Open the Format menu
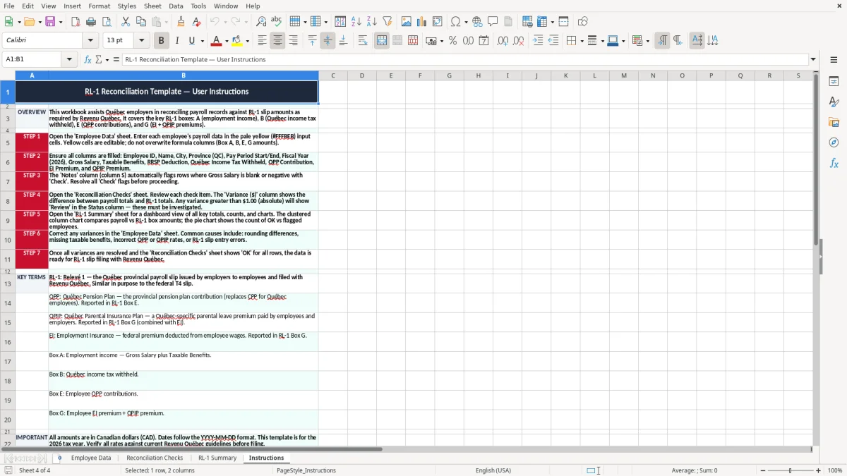Viewport: 847px width, 476px height. [99, 6]
